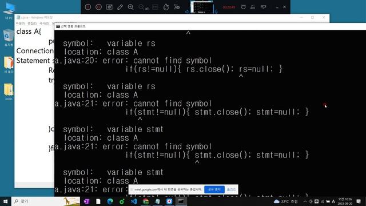Open the ondo desktop folder
The image size is (366, 206).
point(9,92)
